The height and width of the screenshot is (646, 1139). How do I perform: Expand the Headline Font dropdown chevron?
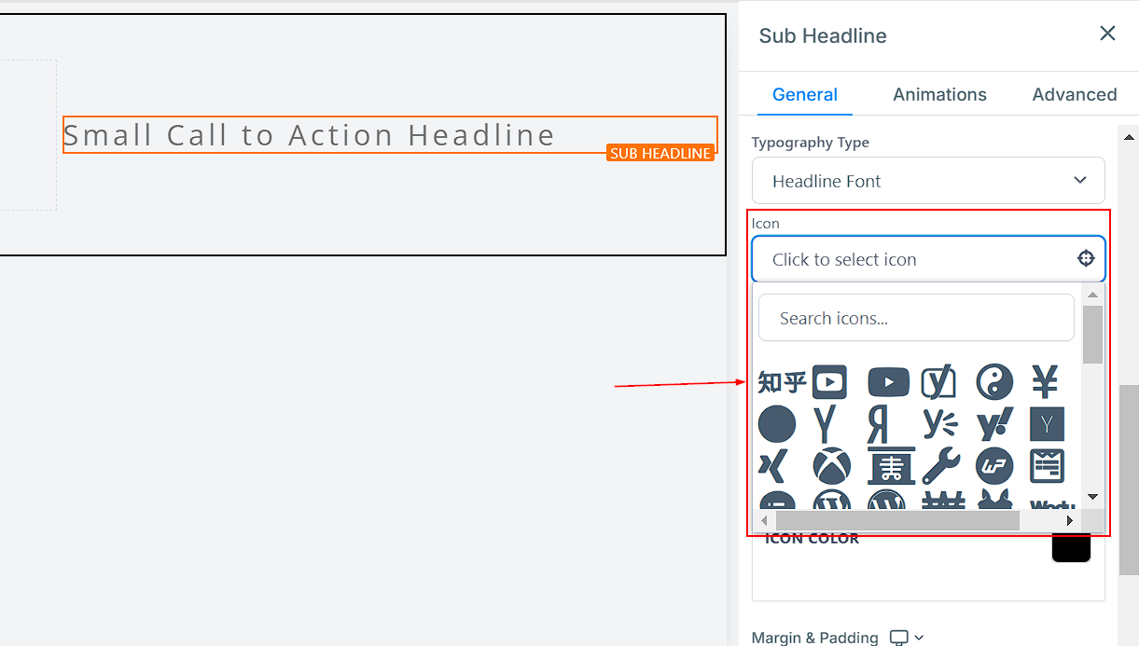click(x=1080, y=181)
